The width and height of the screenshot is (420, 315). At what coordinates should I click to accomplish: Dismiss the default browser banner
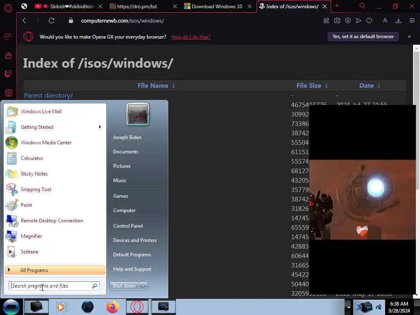coord(409,37)
